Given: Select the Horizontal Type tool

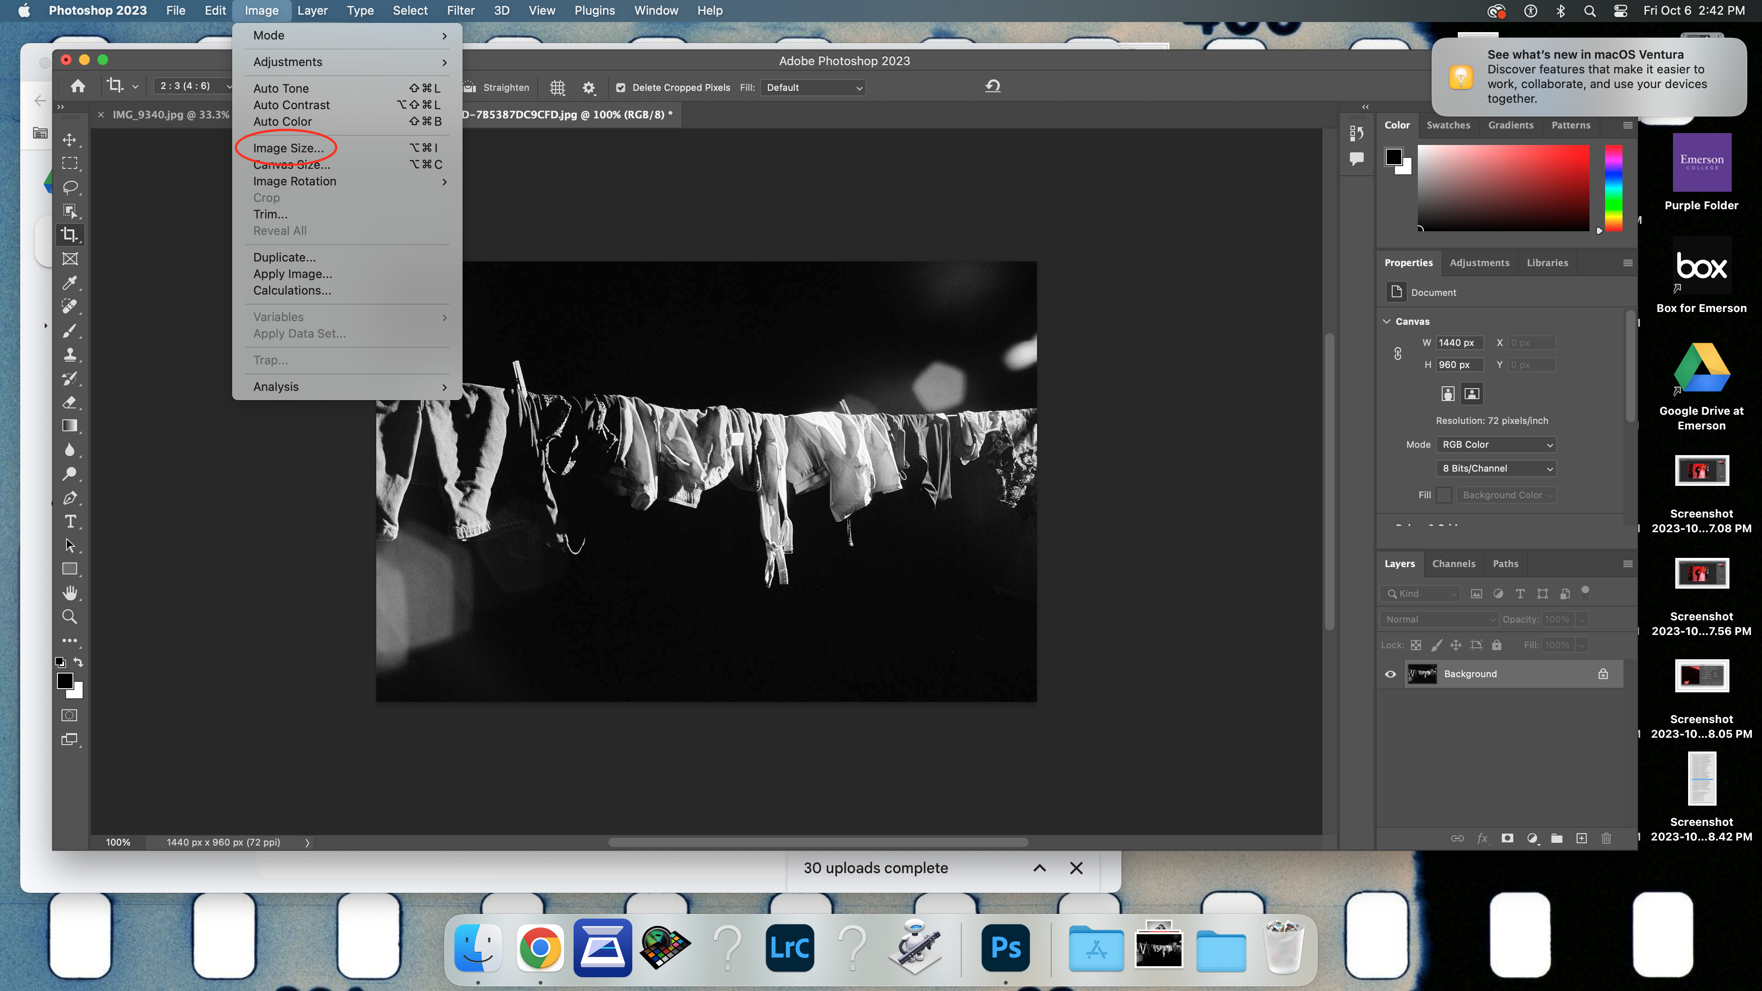Looking at the screenshot, I should coord(70,521).
